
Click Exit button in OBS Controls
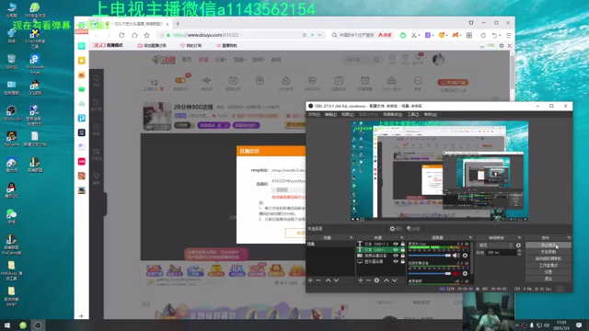[549, 279]
